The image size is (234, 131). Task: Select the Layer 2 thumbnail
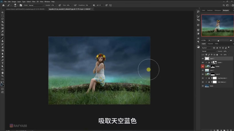click(207, 70)
